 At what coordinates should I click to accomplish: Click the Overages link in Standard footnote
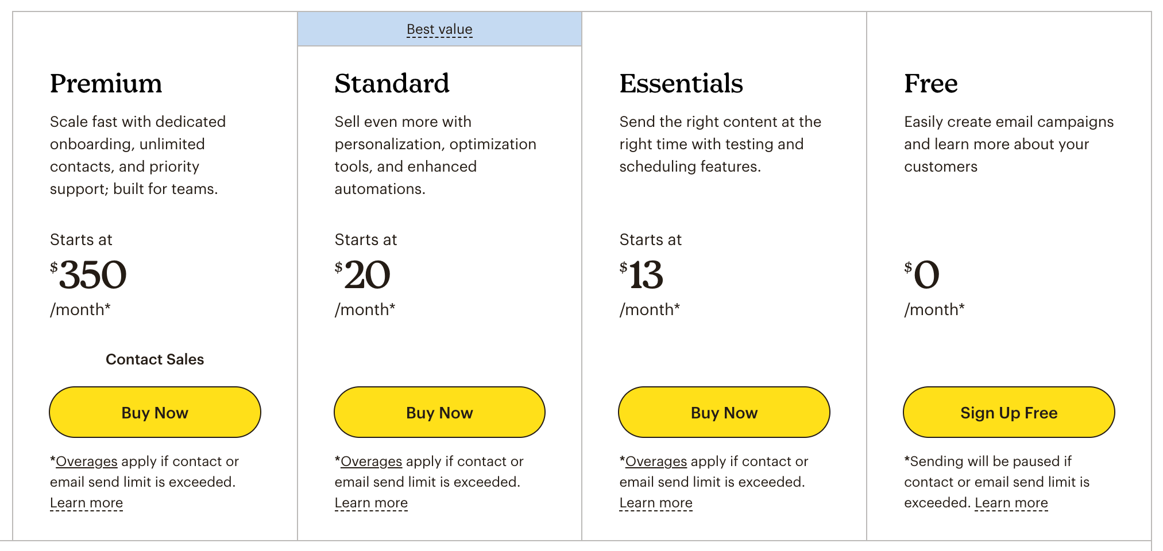point(370,461)
